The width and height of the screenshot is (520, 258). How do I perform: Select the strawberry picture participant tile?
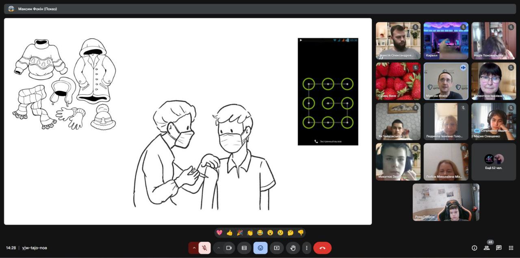[398, 81]
